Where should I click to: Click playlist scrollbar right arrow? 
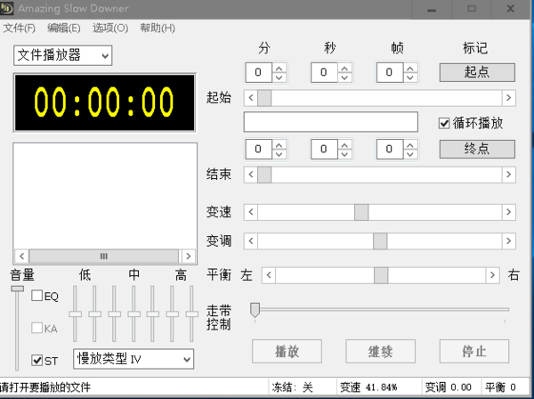tap(189, 256)
